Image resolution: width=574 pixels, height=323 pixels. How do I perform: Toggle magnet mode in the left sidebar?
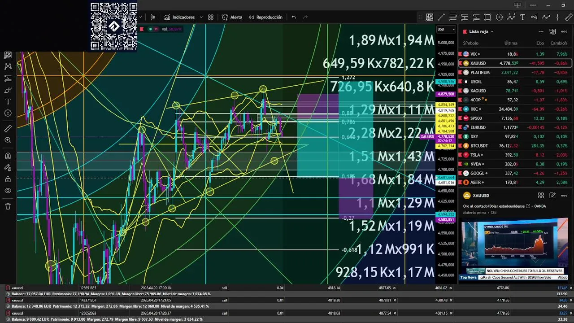coord(8,156)
